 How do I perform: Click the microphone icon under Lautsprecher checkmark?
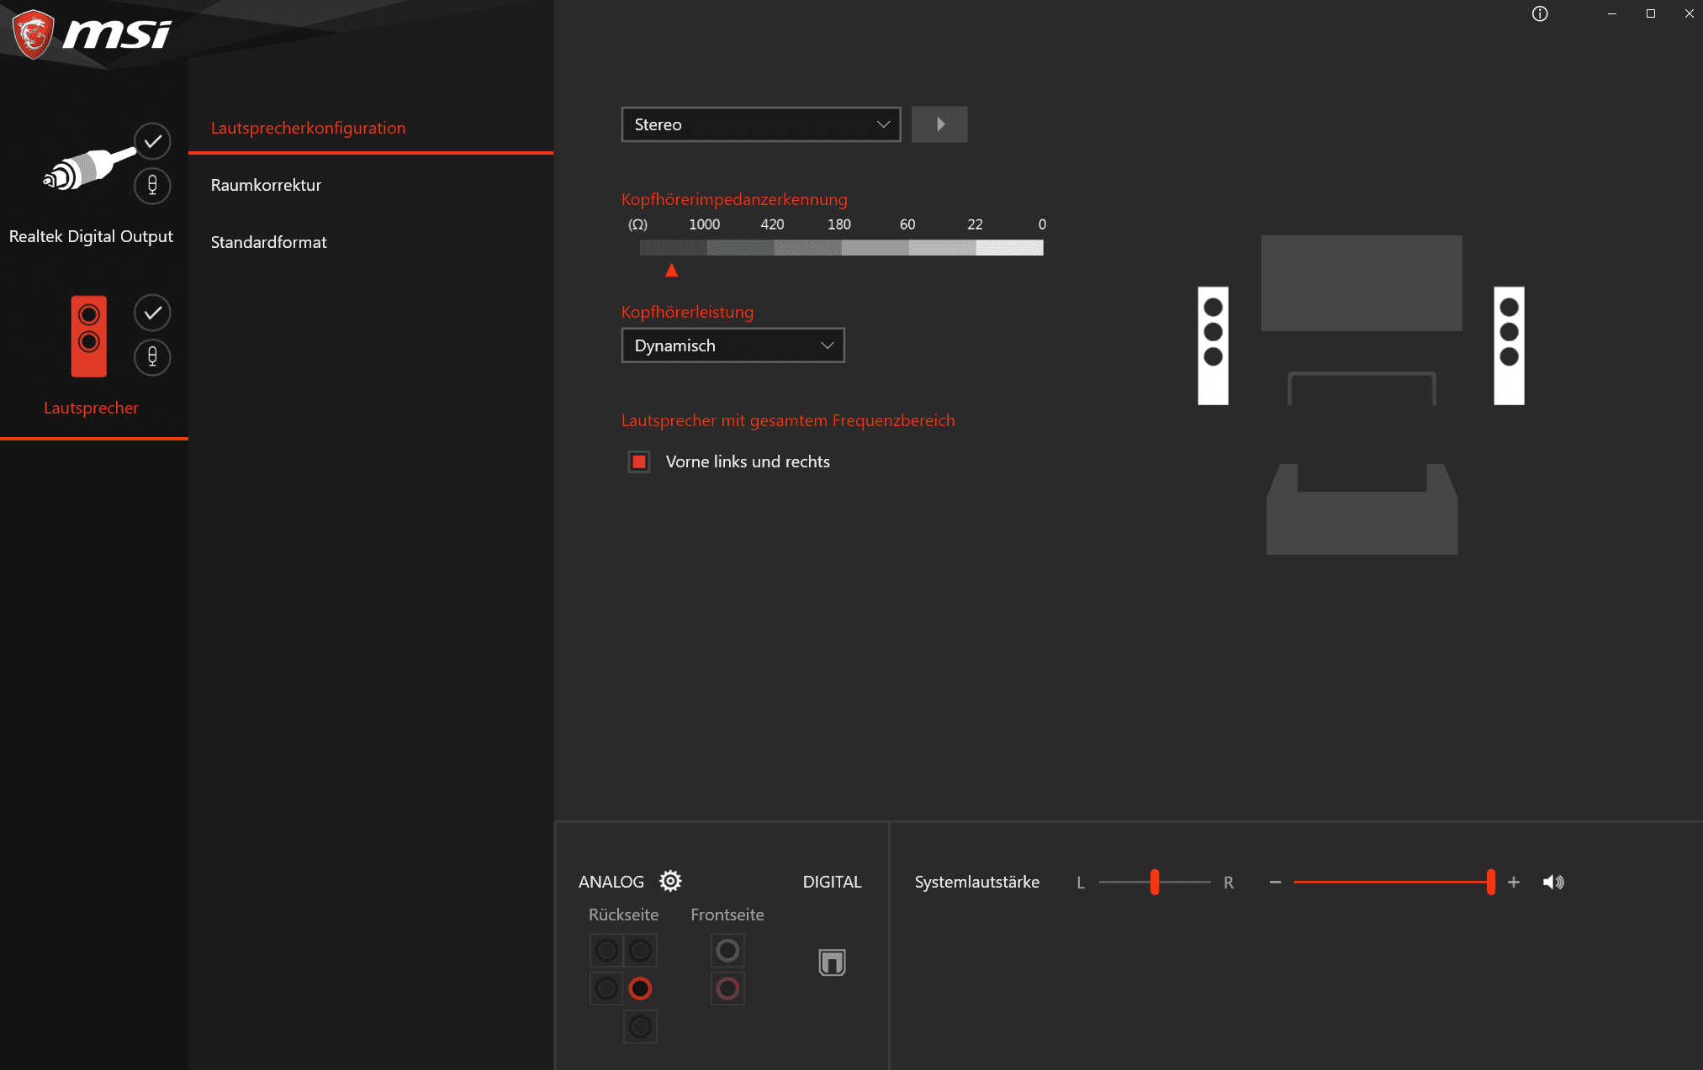click(x=152, y=357)
